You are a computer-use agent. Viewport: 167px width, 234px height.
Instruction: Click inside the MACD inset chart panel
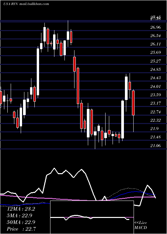(92, 217)
